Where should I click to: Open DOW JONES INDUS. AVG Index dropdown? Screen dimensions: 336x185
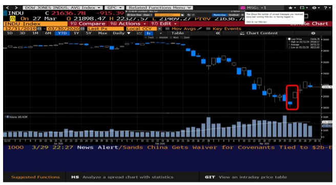[62, 8]
